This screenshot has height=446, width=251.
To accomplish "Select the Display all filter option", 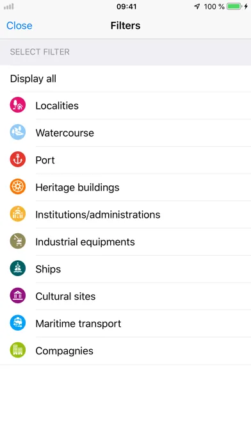I will click(125, 79).
